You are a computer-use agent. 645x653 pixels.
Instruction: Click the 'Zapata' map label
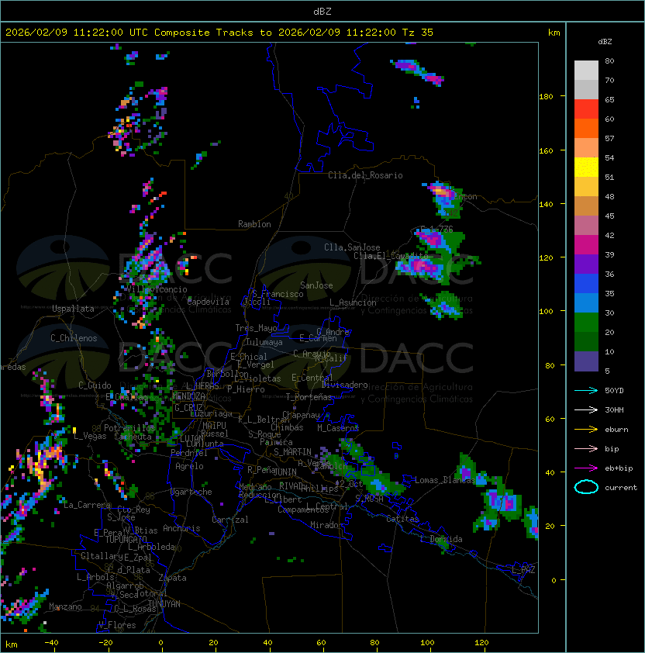[x=172, y=578]
